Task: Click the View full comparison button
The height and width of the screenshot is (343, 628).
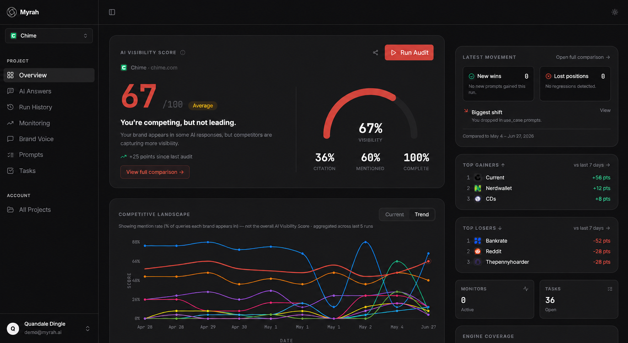Action: coord(155,172)
